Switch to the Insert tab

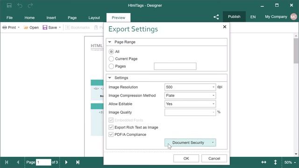51,18
